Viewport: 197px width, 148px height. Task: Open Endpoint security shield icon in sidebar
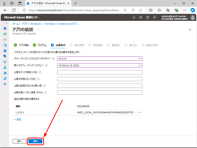click(5, 56)
